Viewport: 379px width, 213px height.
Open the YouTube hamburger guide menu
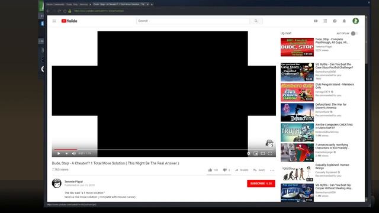pyautogui.click(x=54, y=21)
